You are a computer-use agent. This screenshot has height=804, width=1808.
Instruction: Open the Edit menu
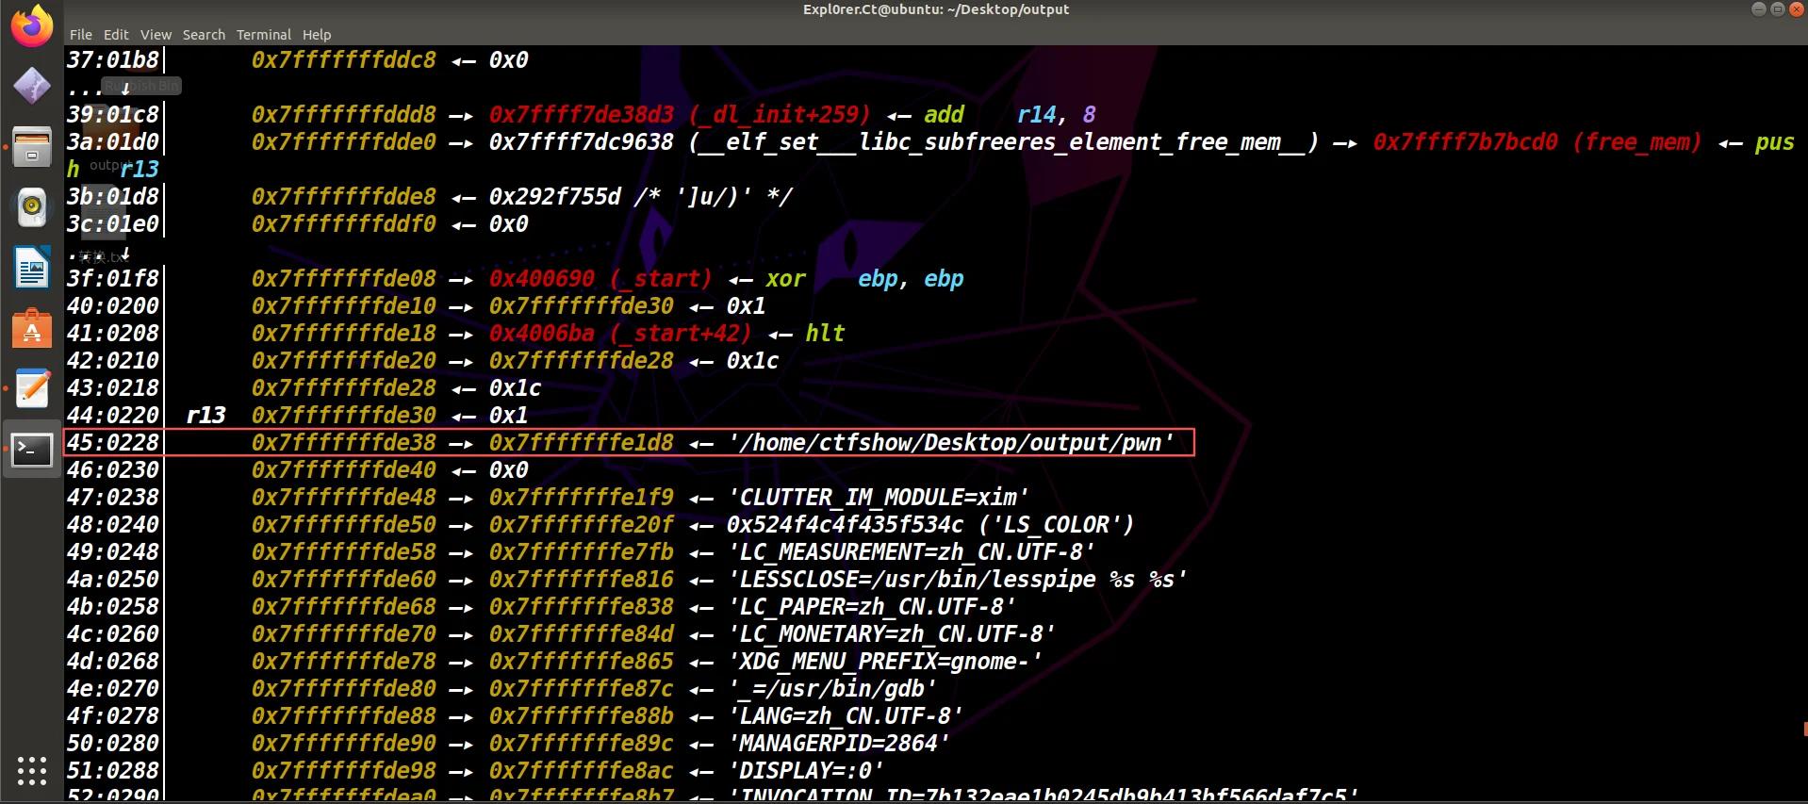pos(116,35)
